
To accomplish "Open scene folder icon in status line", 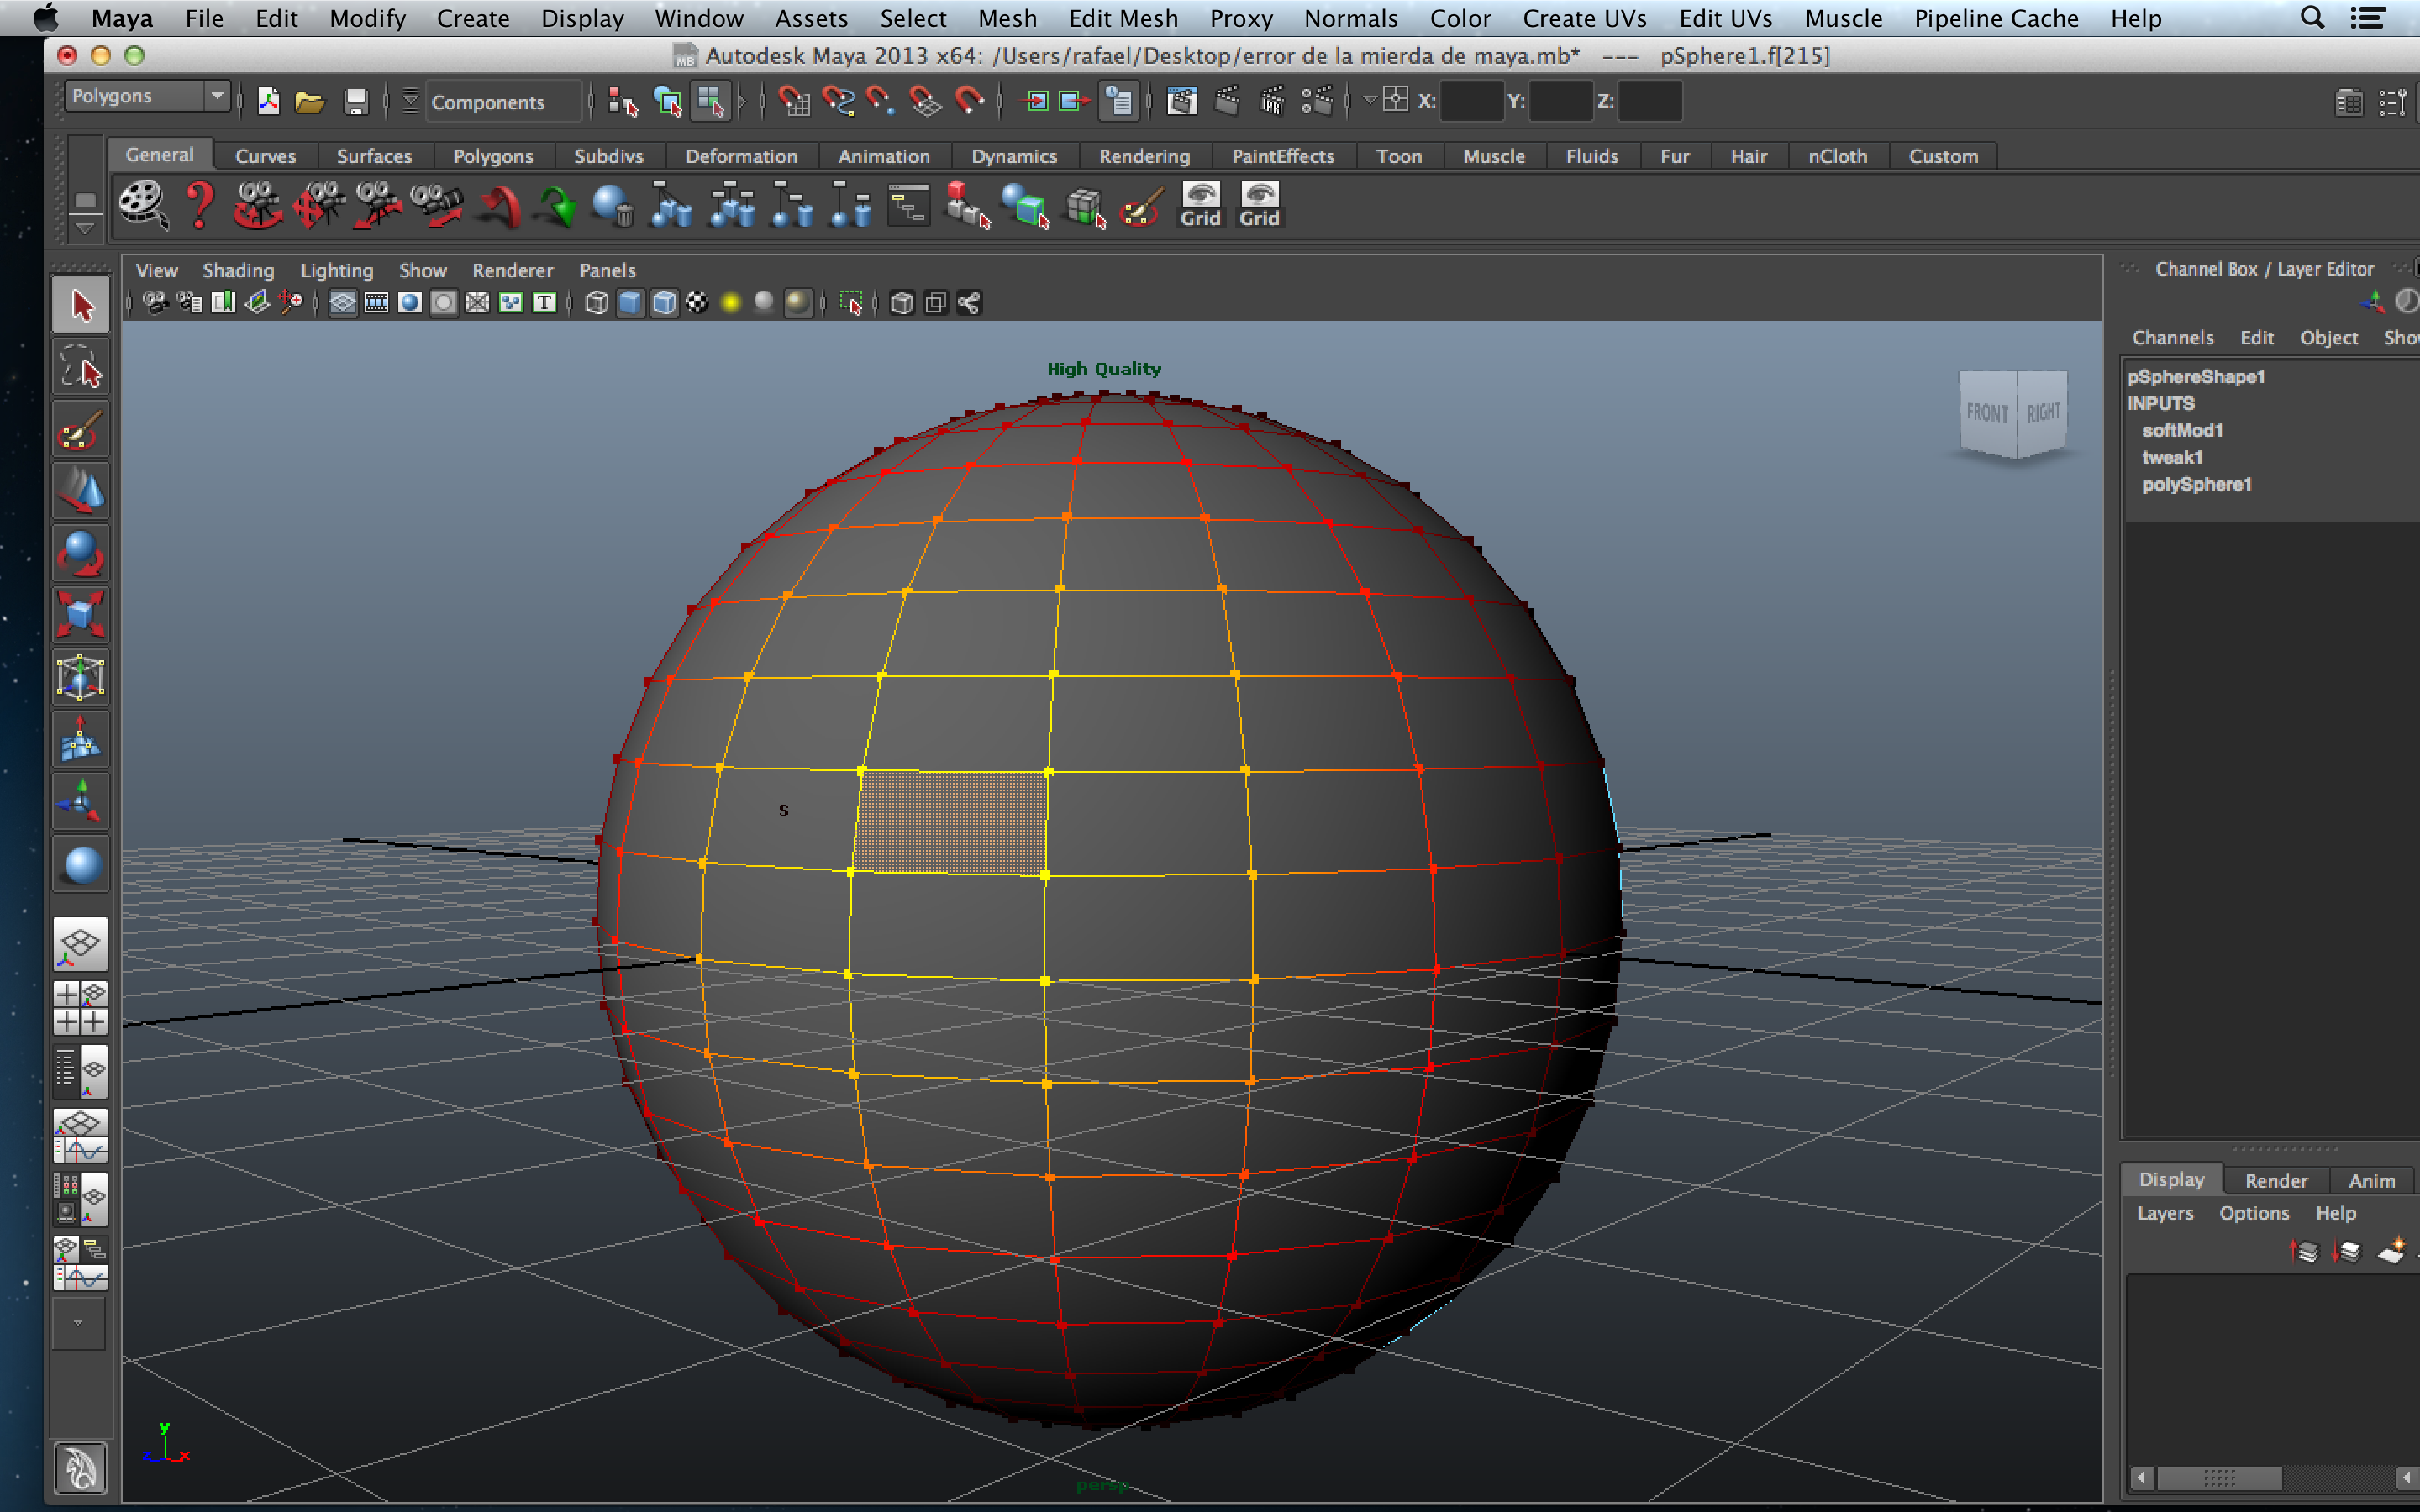I will pyautogui.click(x=310, y=102).
